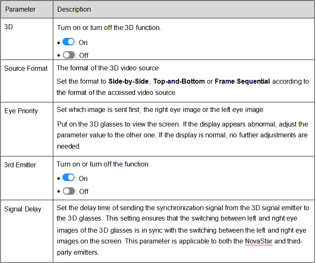Viewport: 316px width, 263px height.
Task: Click the bold Top-and-Bottom text
Action: pos(179,82)
